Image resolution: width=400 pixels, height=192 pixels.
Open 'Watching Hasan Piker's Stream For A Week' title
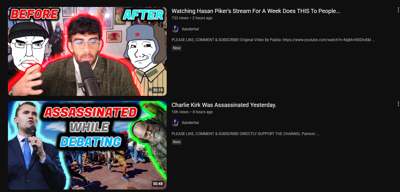point(256,11)
